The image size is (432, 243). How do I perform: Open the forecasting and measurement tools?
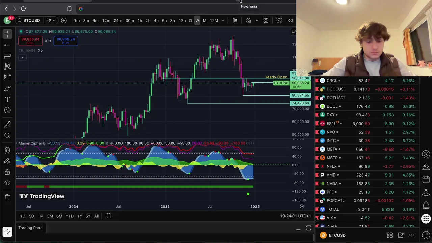(x=7, y=77)
